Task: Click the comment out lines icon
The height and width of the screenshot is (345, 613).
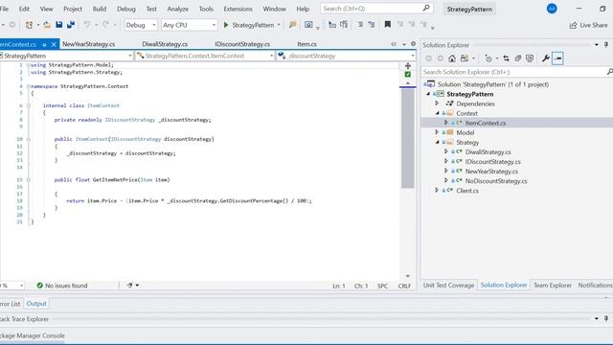Action: [x=360, y=25]
